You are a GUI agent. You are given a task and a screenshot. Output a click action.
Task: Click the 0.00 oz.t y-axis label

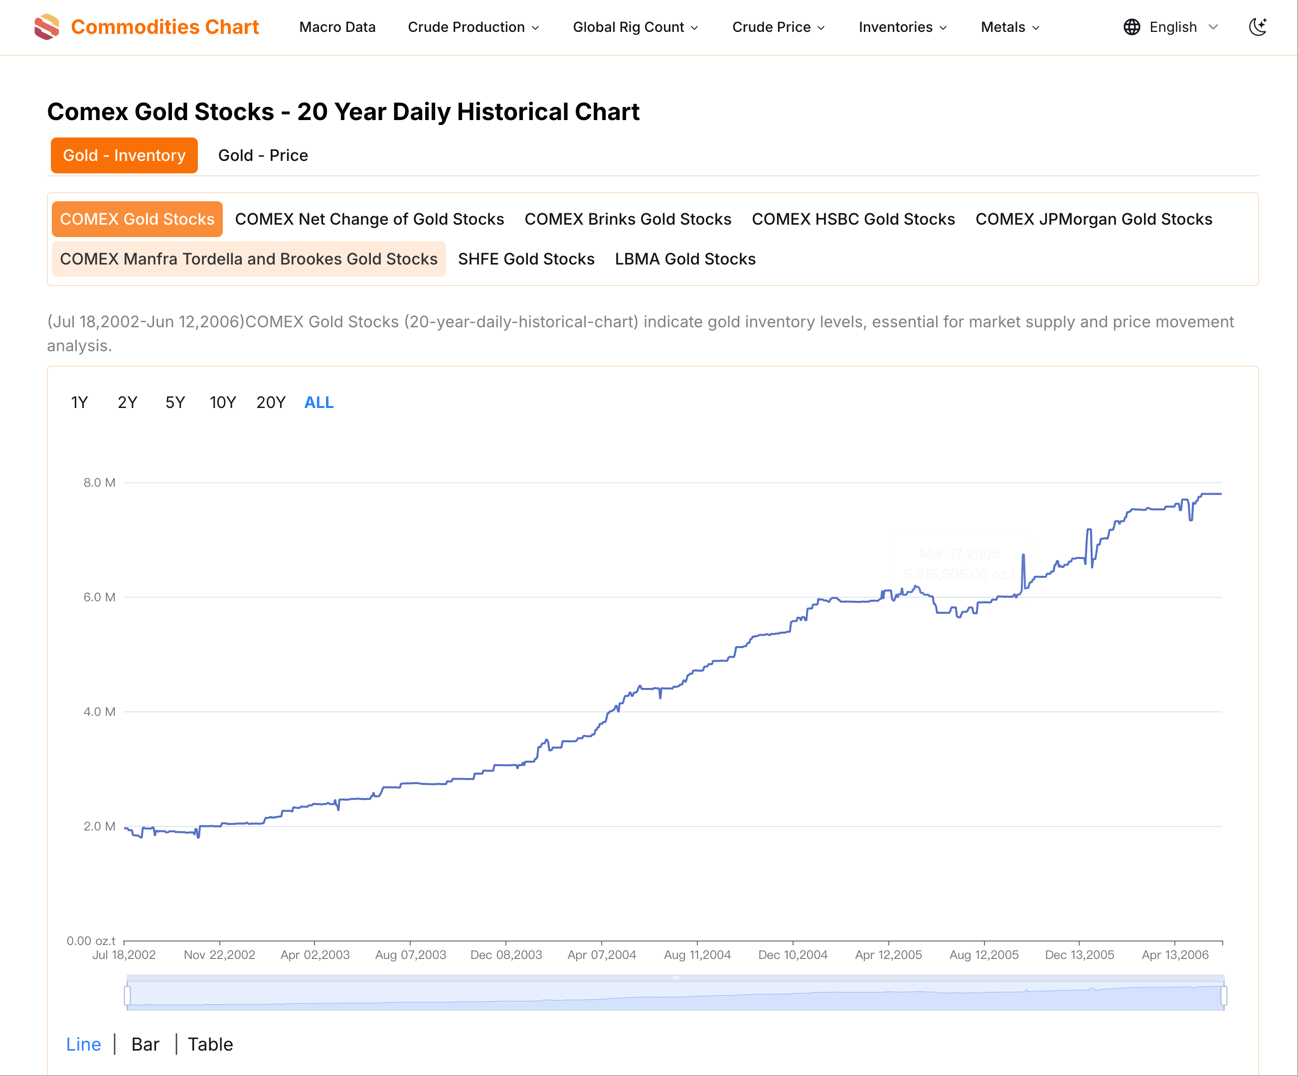point(91,941)
